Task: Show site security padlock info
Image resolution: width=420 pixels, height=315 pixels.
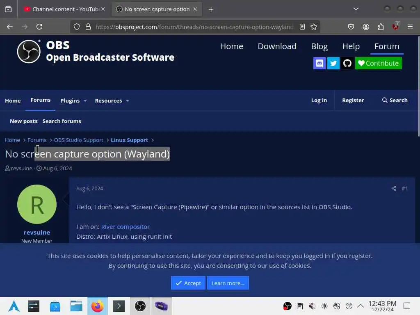Action: coord(88,27)
